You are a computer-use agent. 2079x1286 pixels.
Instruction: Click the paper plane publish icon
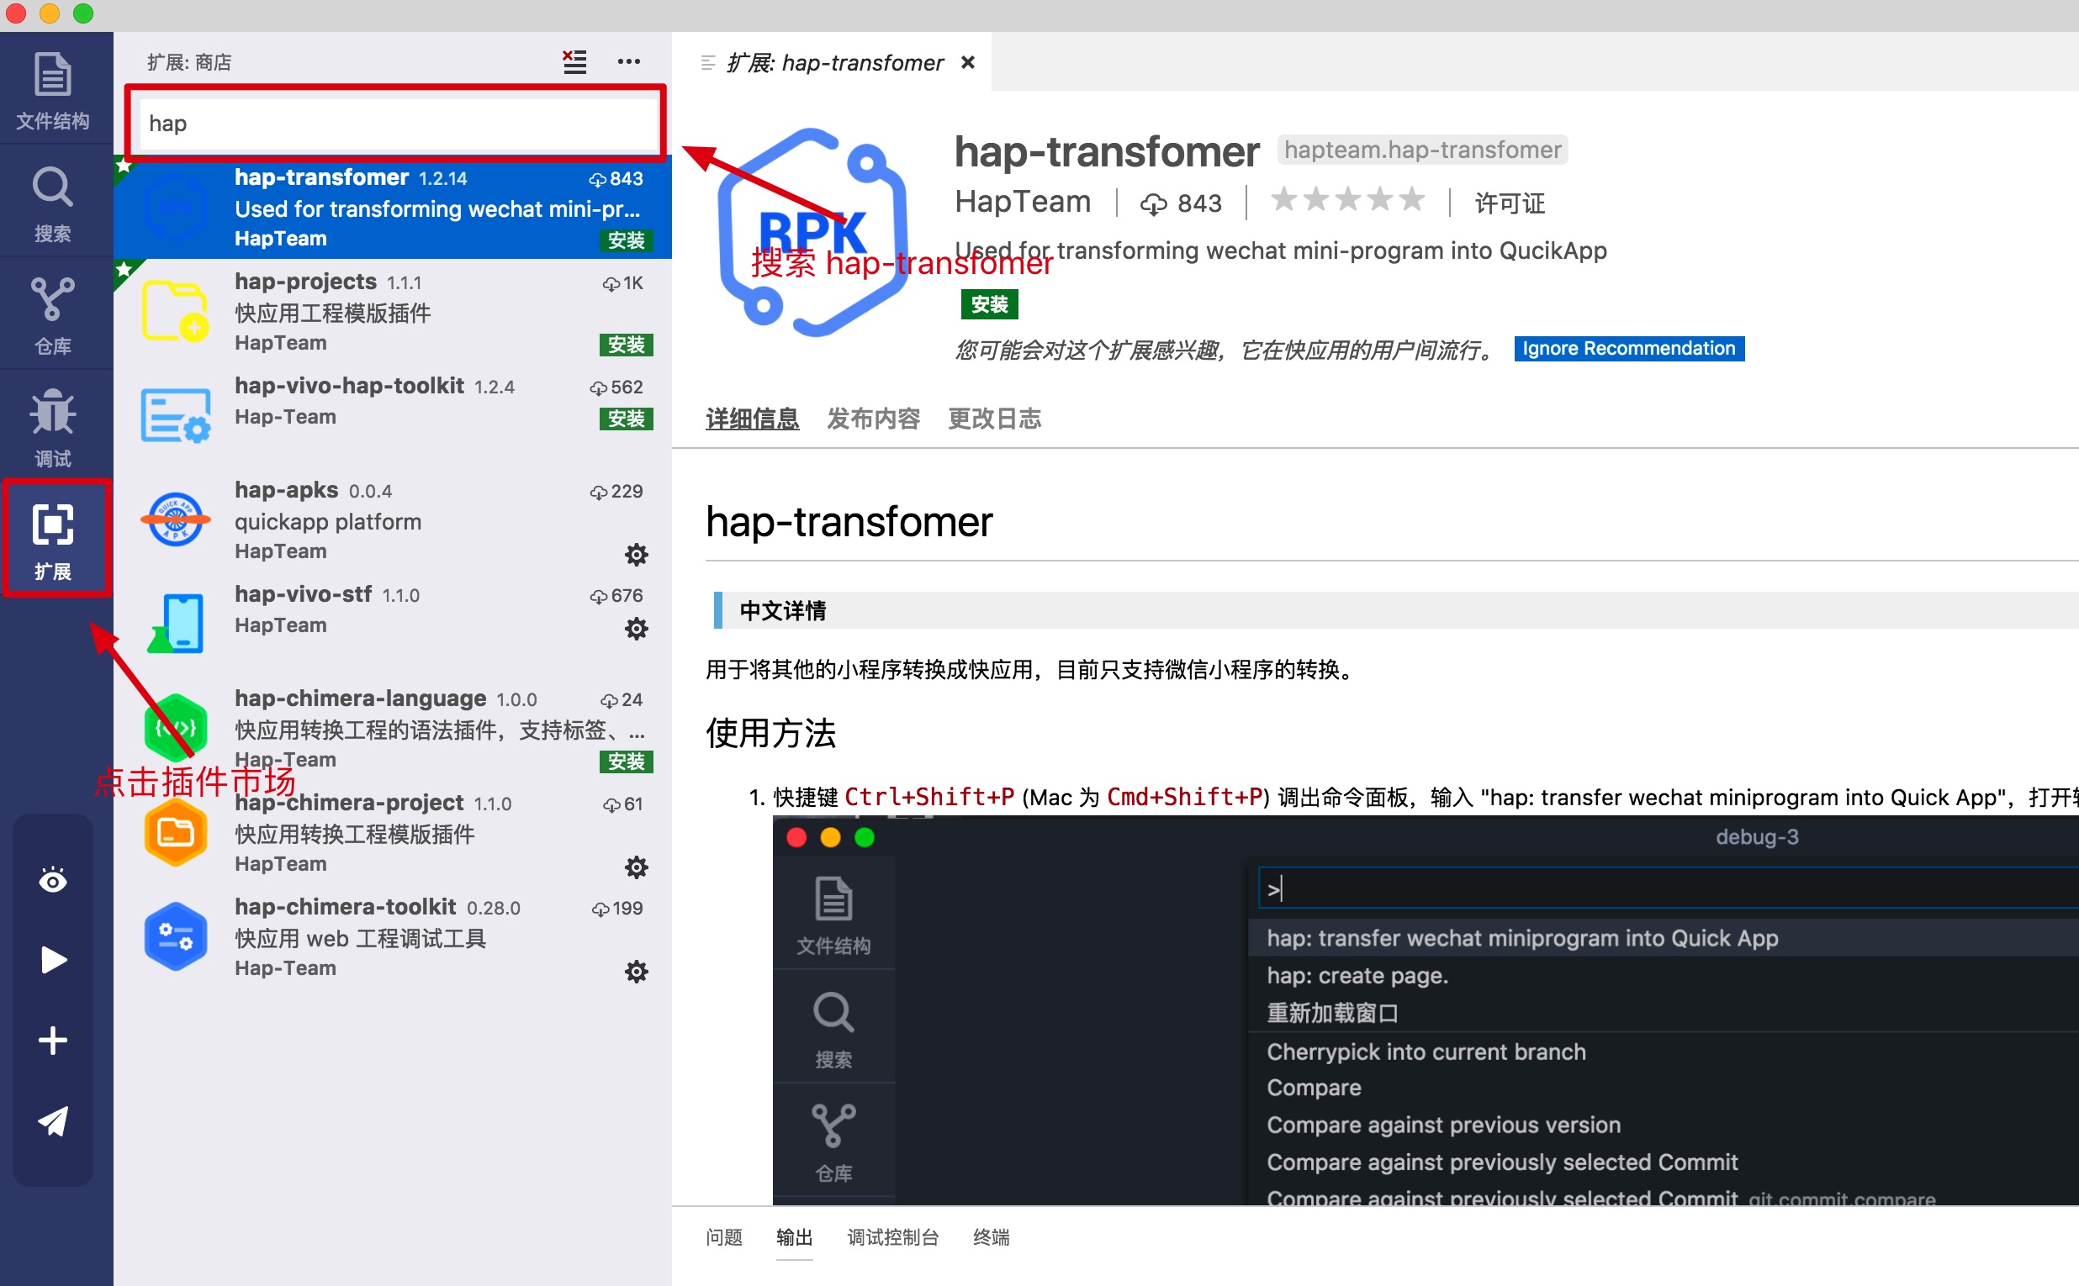pos(53,1121)
